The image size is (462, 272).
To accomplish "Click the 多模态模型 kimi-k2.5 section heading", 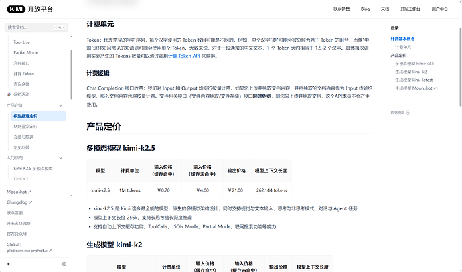I will point(121,148).
